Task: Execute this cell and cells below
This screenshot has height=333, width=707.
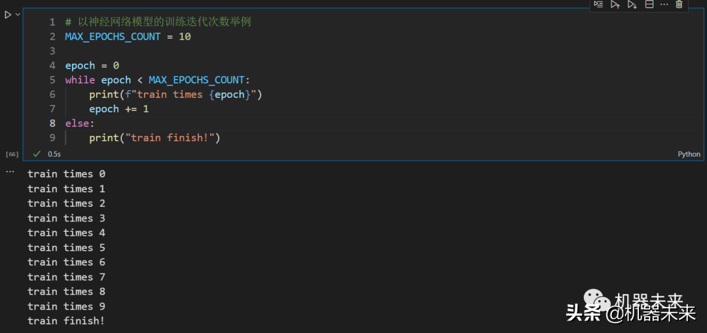Action: pyautogui.click(x=632, y=5)
